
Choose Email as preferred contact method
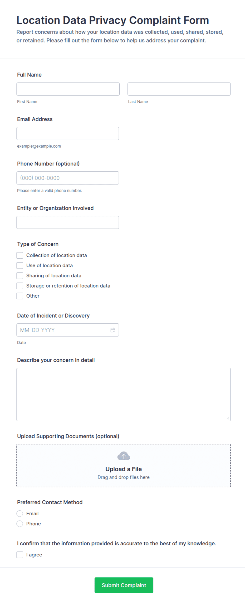[20, 513]
